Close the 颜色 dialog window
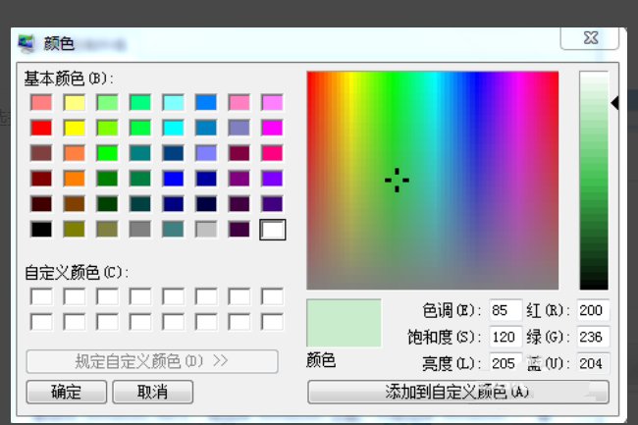The width and height of the screenshot is (638, 425). coord(589,38)
